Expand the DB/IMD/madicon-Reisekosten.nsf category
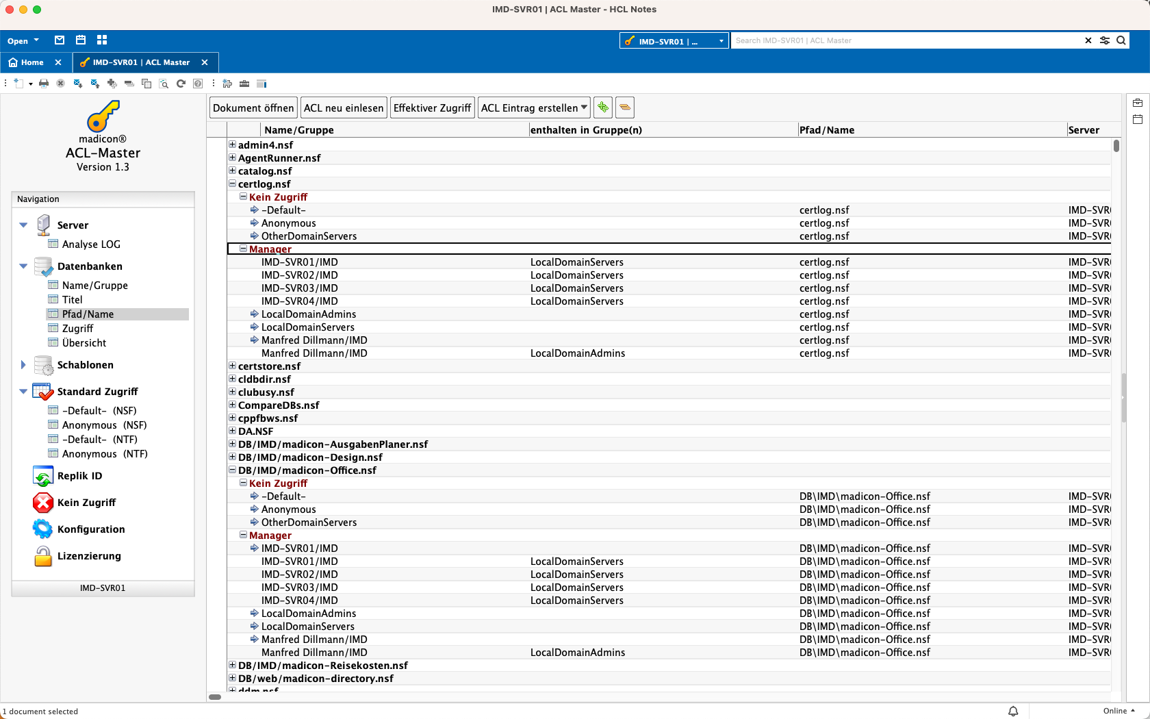This screenshot has height=719, width=1150. point(232,665)
